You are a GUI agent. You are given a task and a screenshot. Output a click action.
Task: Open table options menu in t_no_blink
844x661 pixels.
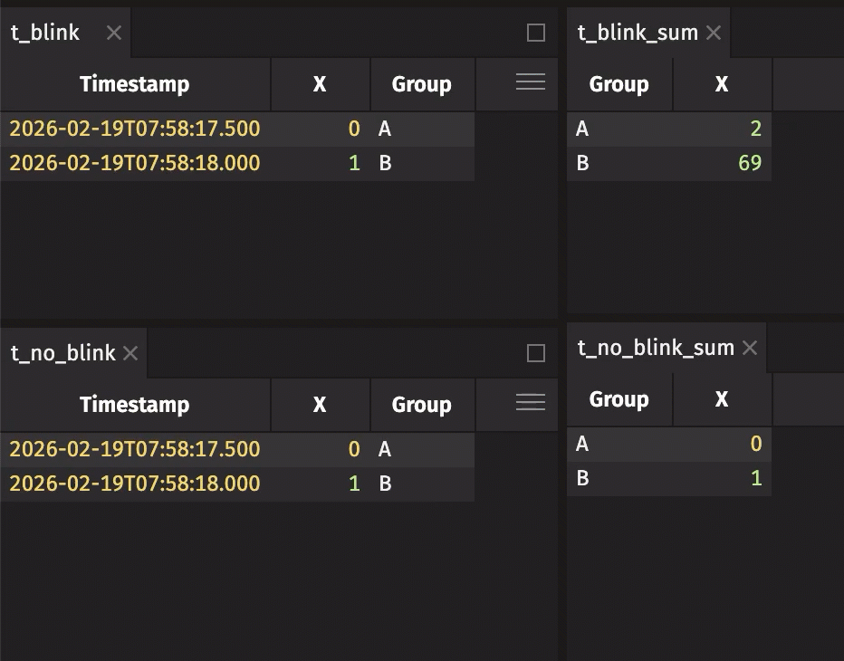(x=530, y=404)
